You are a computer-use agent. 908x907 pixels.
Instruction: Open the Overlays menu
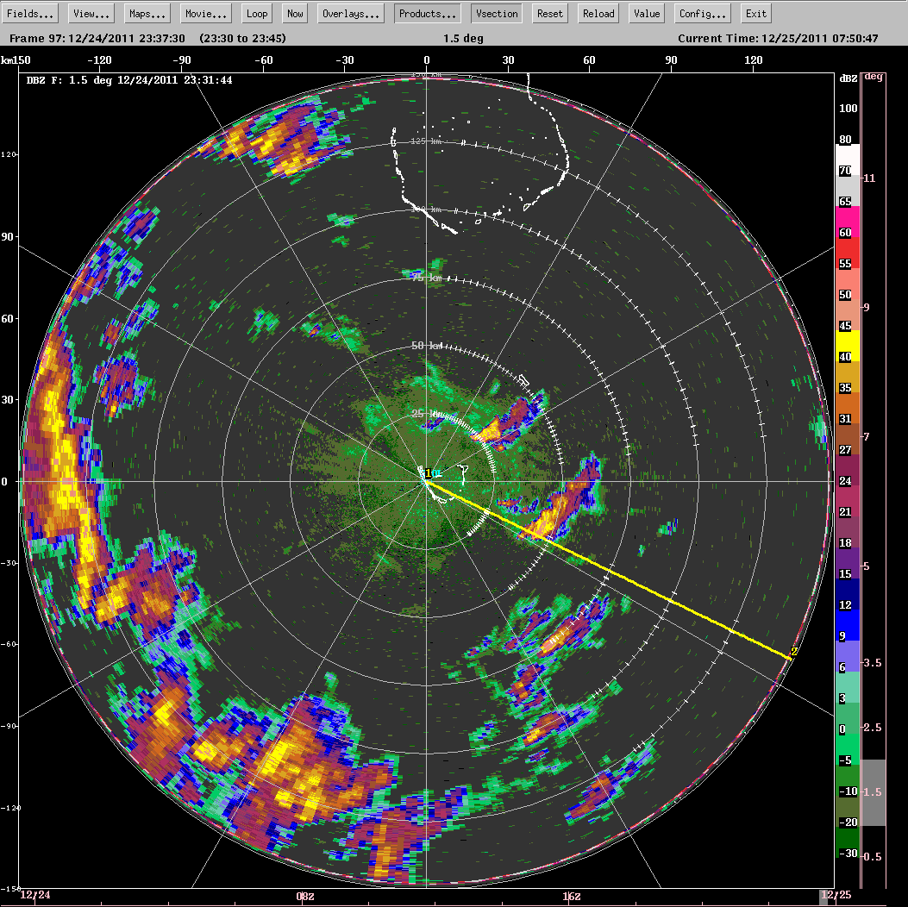[x=351, y=14]
